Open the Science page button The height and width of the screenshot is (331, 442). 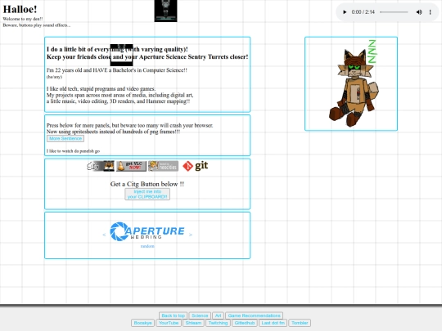coord(200,315)
